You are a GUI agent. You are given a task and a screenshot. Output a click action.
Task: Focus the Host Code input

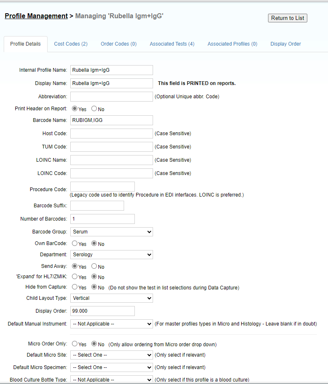click(x=112, y=134)
